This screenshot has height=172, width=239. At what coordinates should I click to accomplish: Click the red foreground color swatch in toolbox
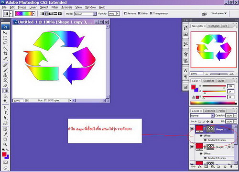[x=4, y=154]
